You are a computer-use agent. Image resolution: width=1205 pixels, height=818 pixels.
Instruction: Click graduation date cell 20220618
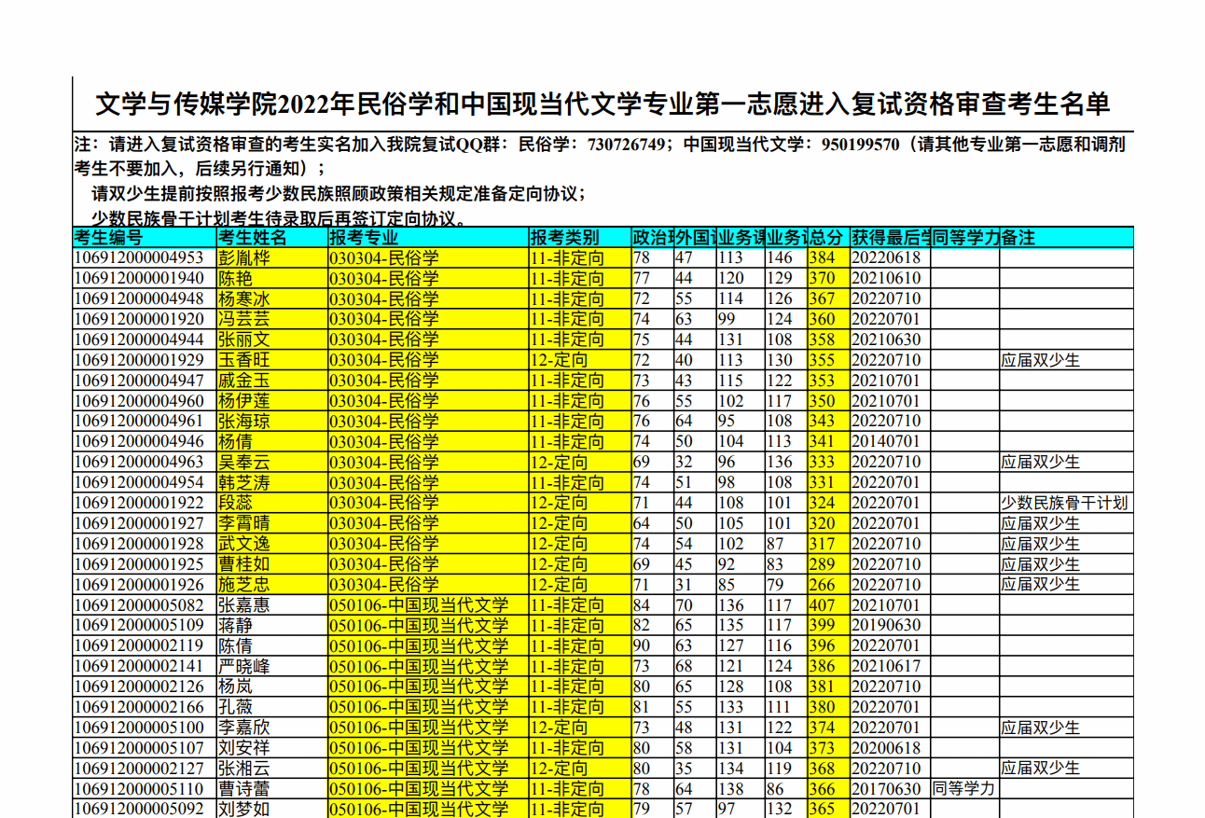pos(890,257)
